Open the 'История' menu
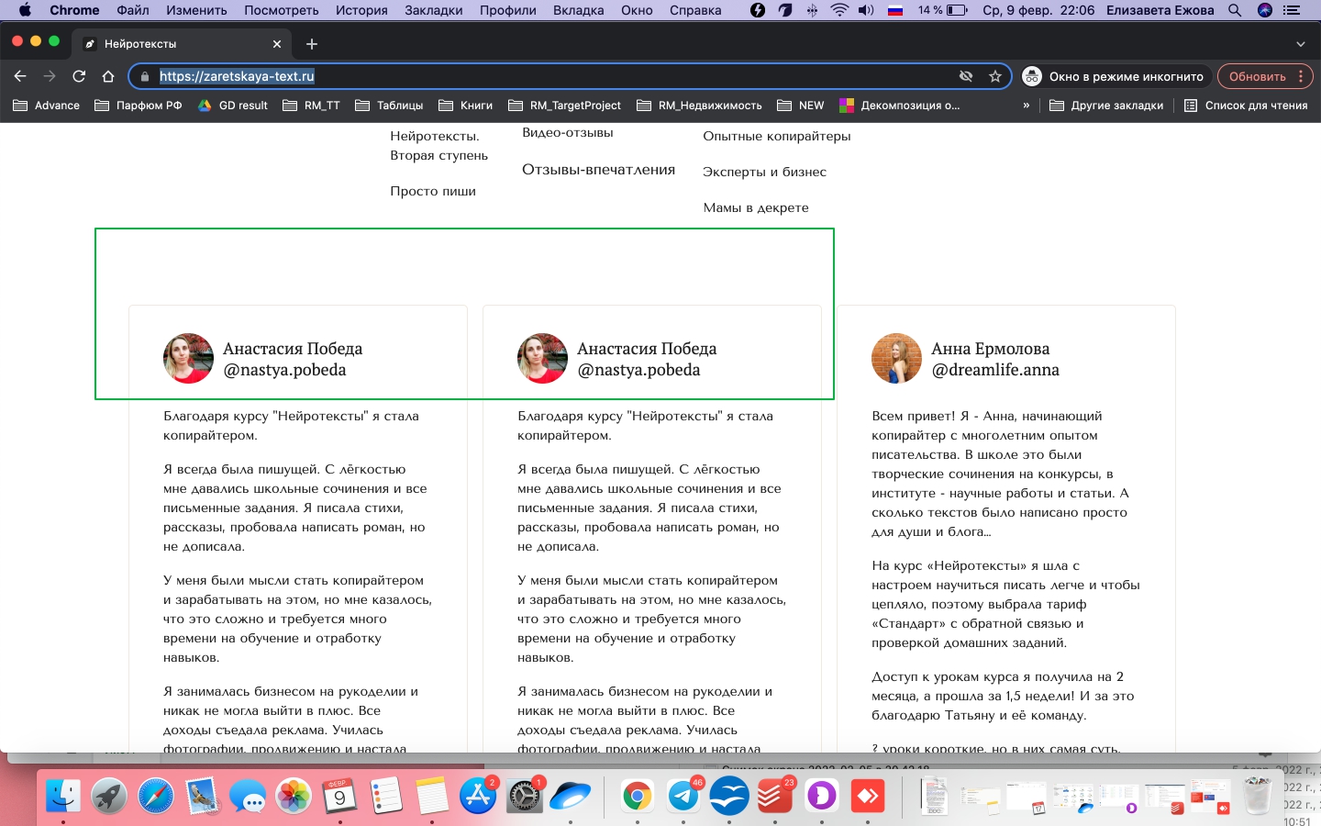The width and height of the screenshot is (1321, 826). click(x=361, y=10)
